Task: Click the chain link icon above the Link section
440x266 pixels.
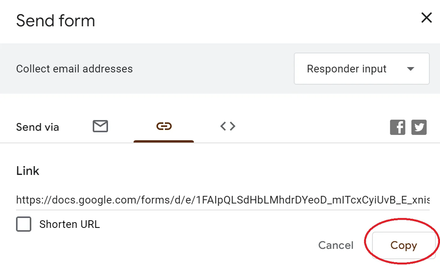Action: point(164,126)
